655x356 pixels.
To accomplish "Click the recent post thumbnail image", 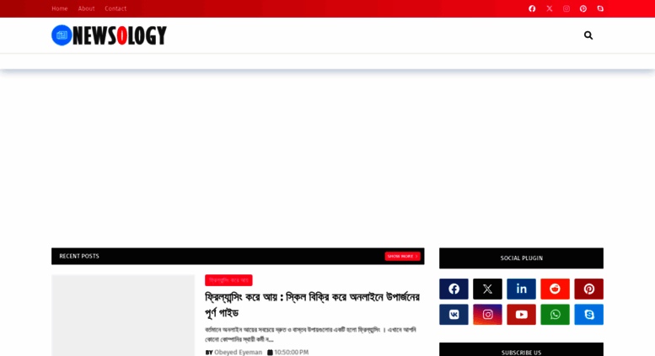I will pyautogui.click(x=123, y=315).
